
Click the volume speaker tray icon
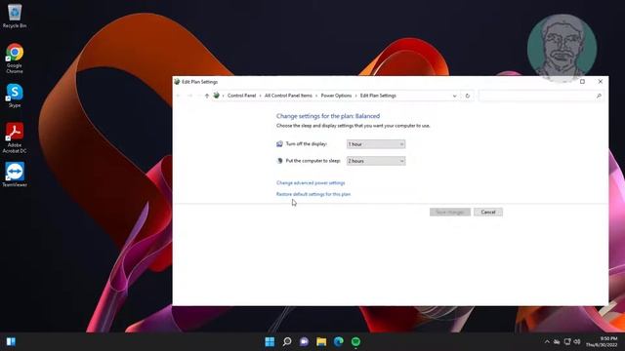(577, 341)
